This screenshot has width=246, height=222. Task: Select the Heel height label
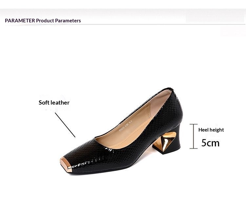pyautogui.click(x=211, y=130)
